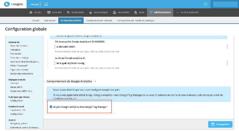Open the MA BOUTIQUE menu
239x131 pixels.
tap(99, 12)
